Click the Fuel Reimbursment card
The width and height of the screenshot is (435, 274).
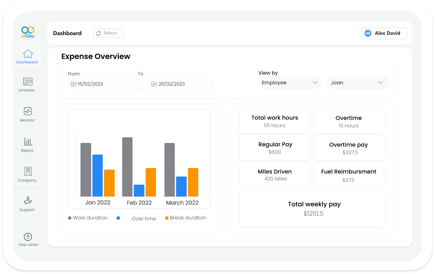coord(349,175)
